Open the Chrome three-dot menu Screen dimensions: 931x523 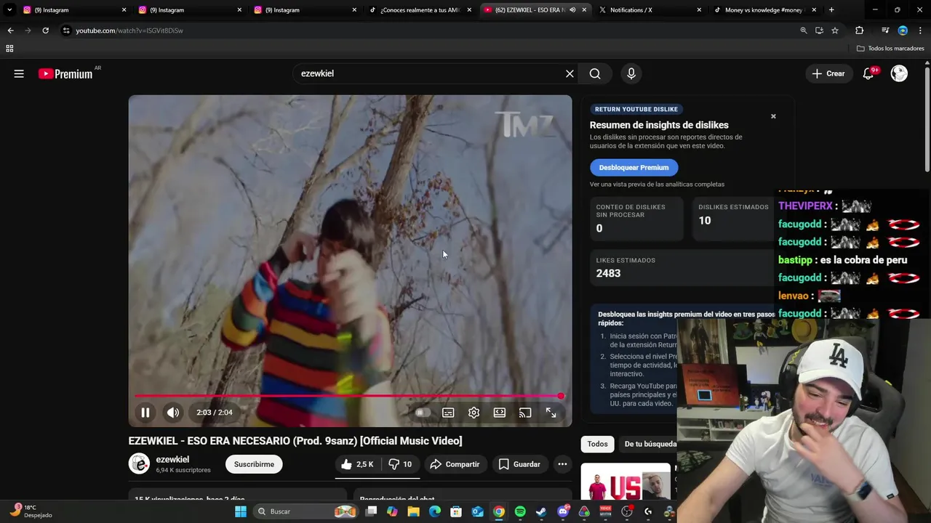[x=920, y=31]
